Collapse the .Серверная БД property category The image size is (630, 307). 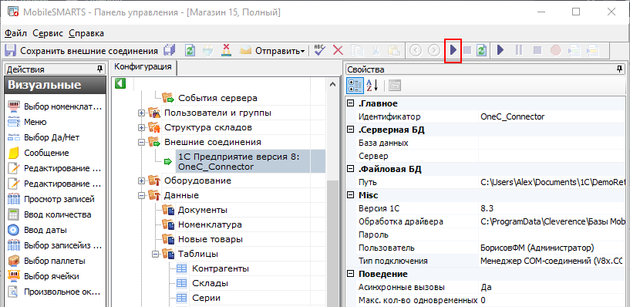pos(350,130)
